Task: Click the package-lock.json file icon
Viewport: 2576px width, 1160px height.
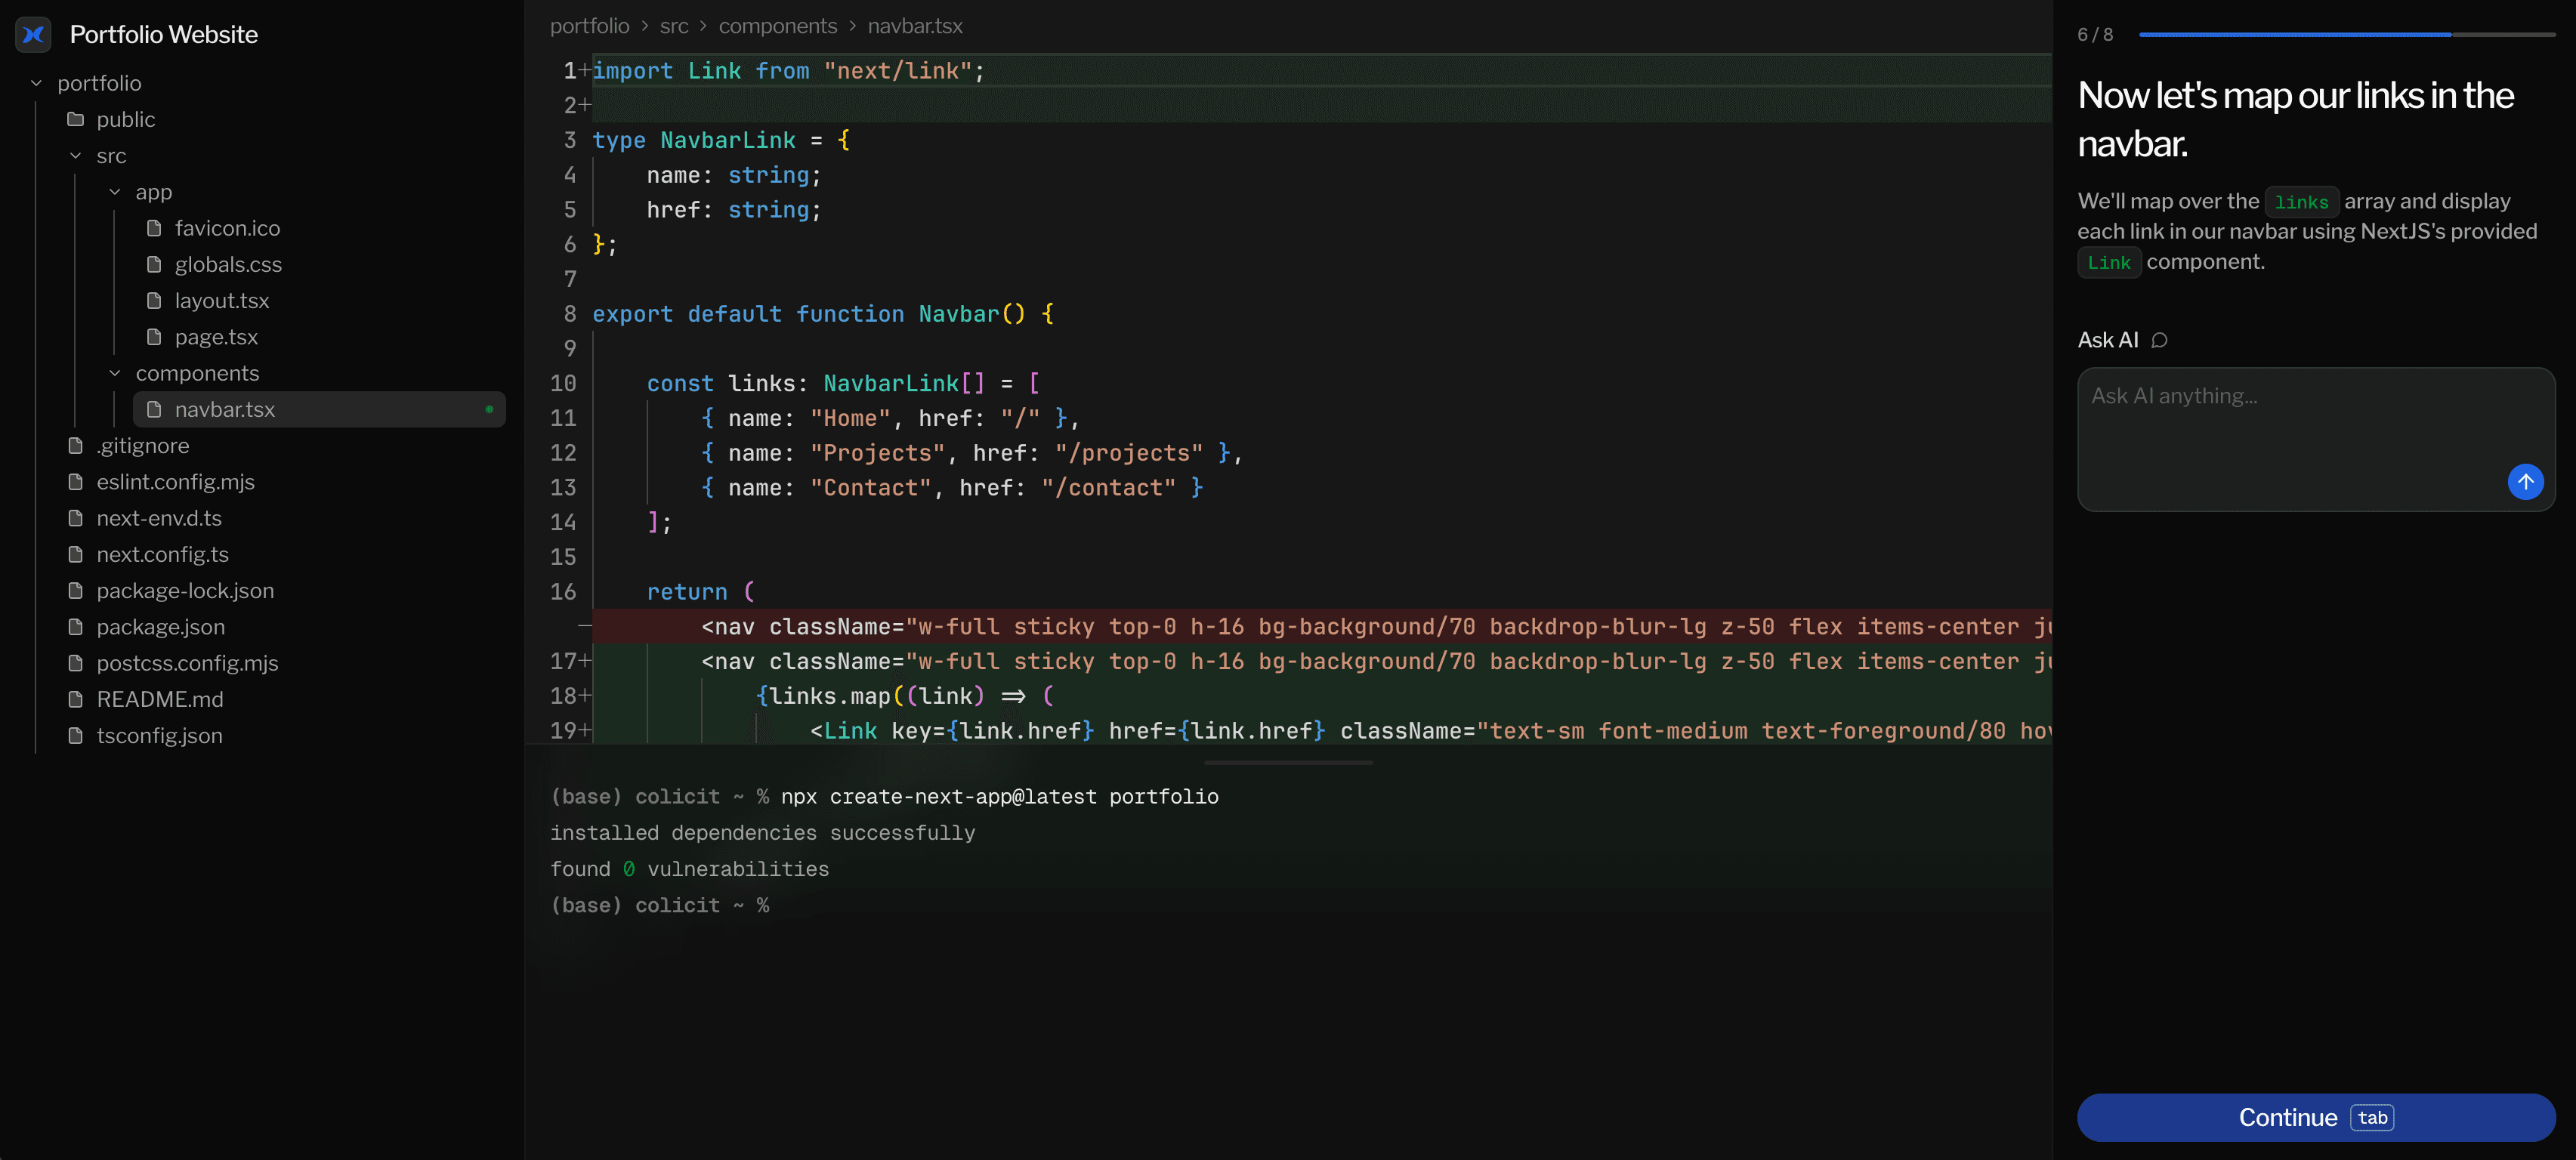Action: click(75, 591)
